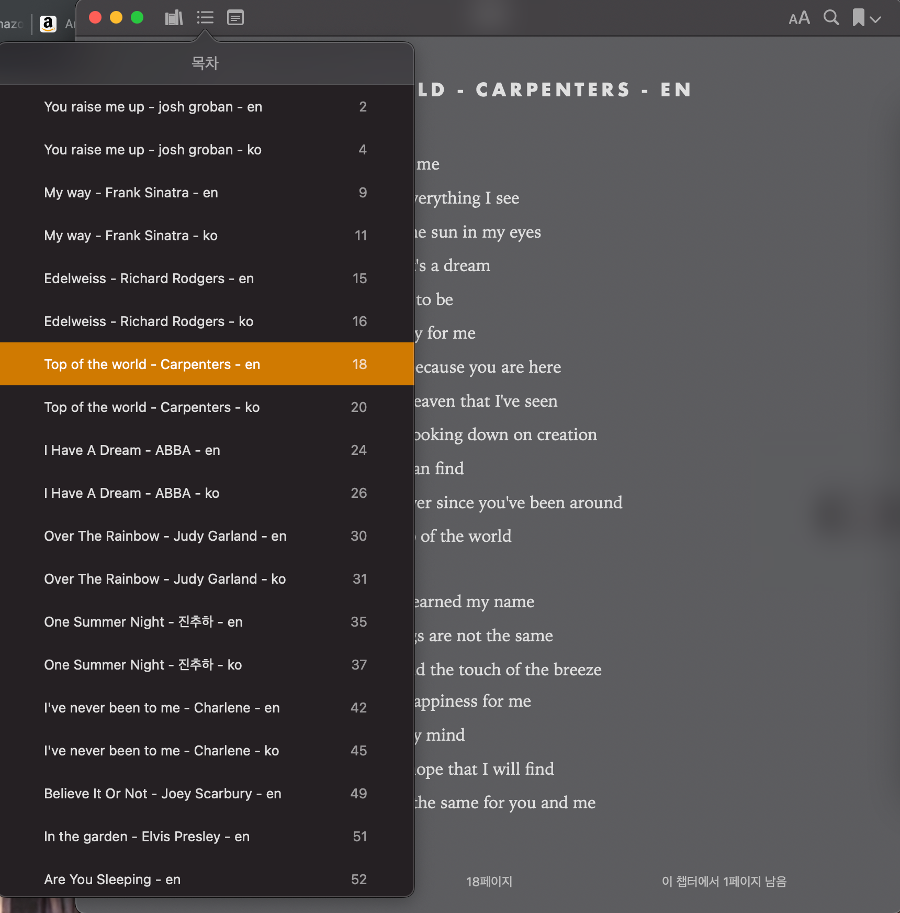Open I've never been to me - Charlene - ko
Image resolution: width=900 pixels, height=913 pixels.
tap(207, 751)
